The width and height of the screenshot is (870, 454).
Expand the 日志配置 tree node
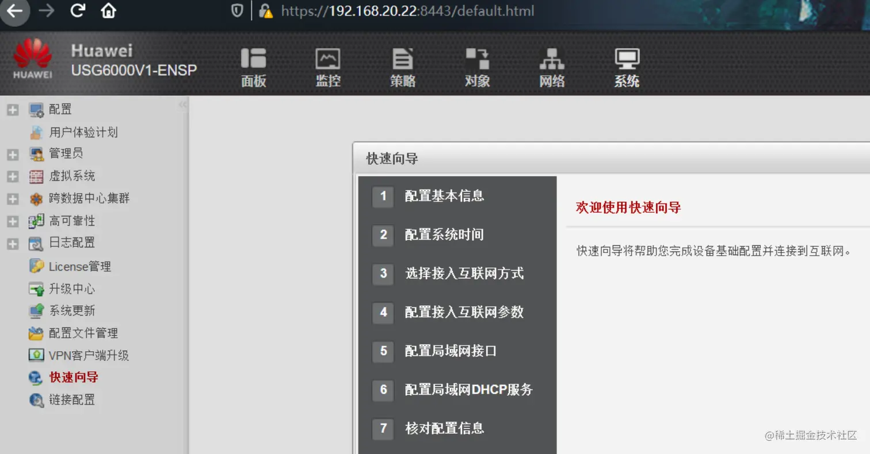tap(13, 244)
